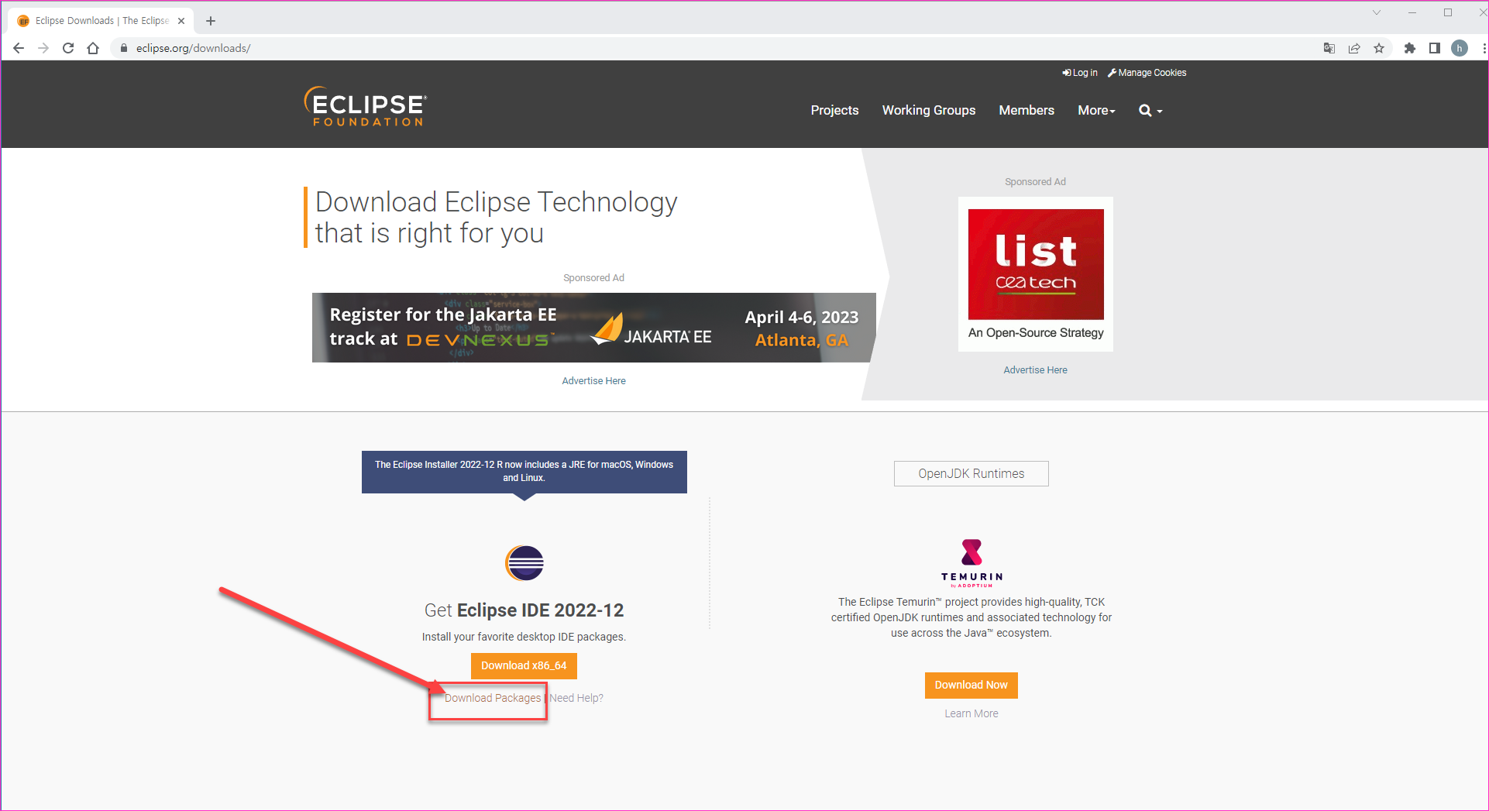Image resolution: width=1489 pixels, height=811 pixels.
Task: Click the Jakarta EE Devnexus banner ad
Action: [594, 328]
